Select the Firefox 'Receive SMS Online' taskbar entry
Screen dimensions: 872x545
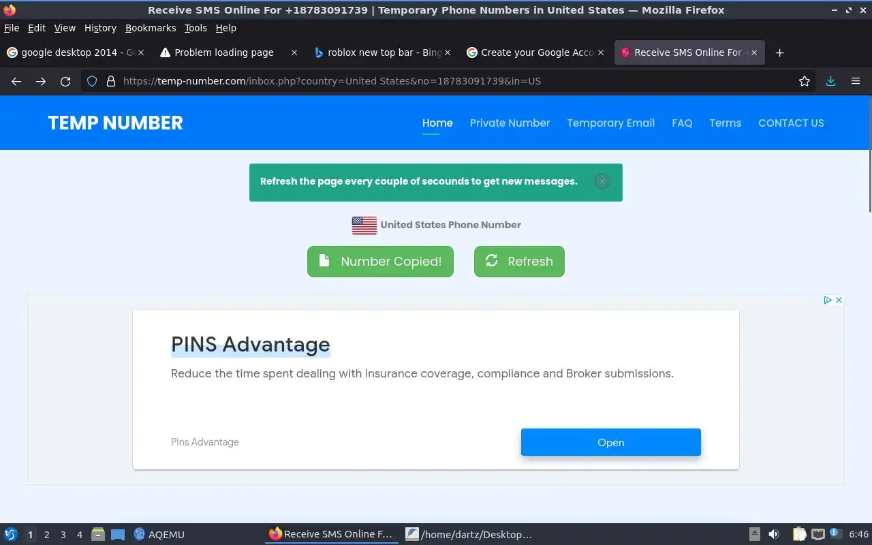(331, 535)
